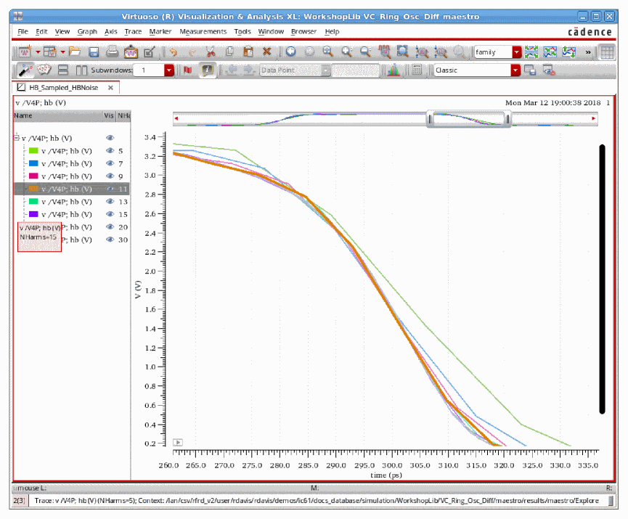
Task: Click the red flag marker icon
Action: click(x=187, y=70)
